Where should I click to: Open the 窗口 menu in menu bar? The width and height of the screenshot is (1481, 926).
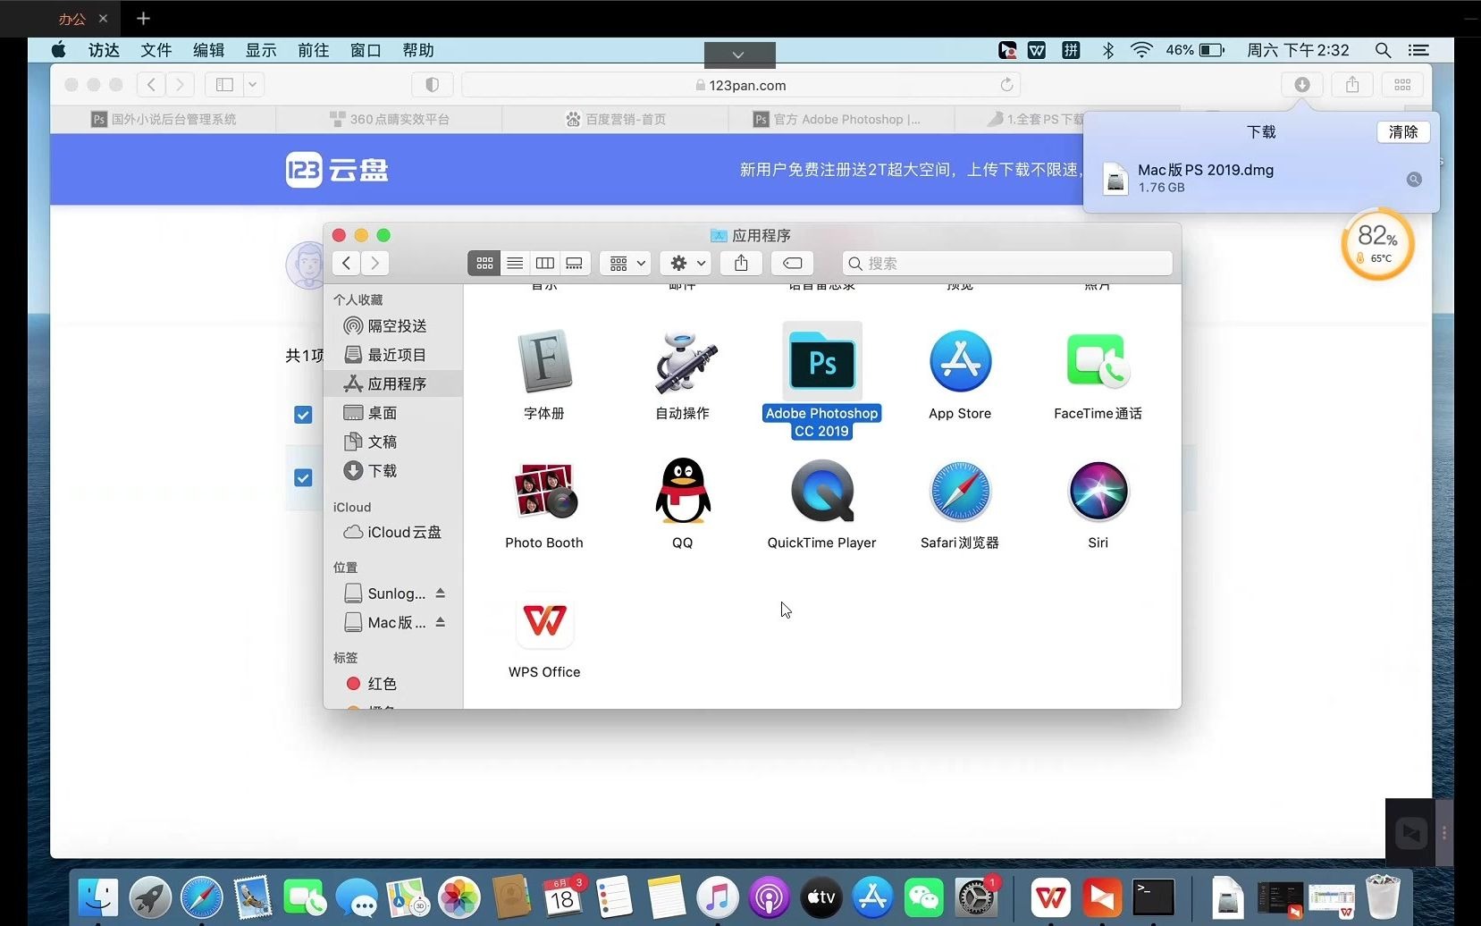coord(366,50)
